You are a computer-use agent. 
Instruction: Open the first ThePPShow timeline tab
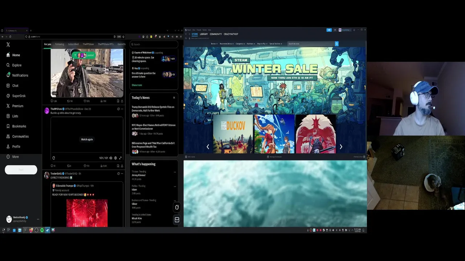[88, 44]
